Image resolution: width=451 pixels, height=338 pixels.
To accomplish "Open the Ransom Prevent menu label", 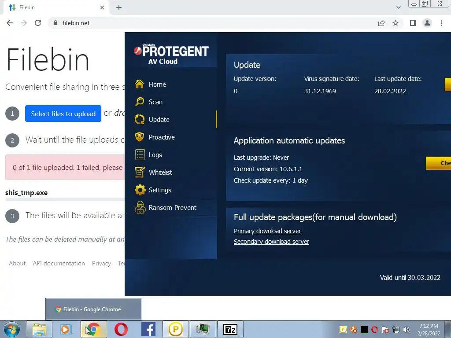I will (x=173, y=208).
